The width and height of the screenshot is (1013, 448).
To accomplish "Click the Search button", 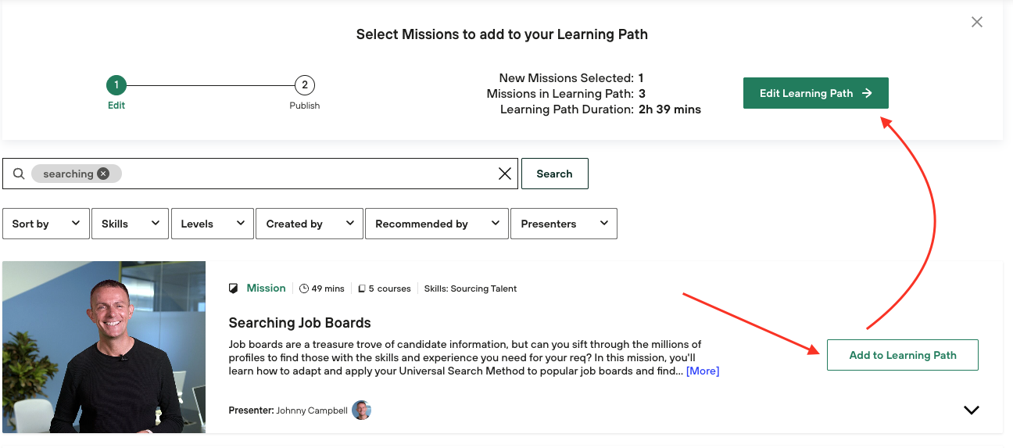I will point(554,174).
